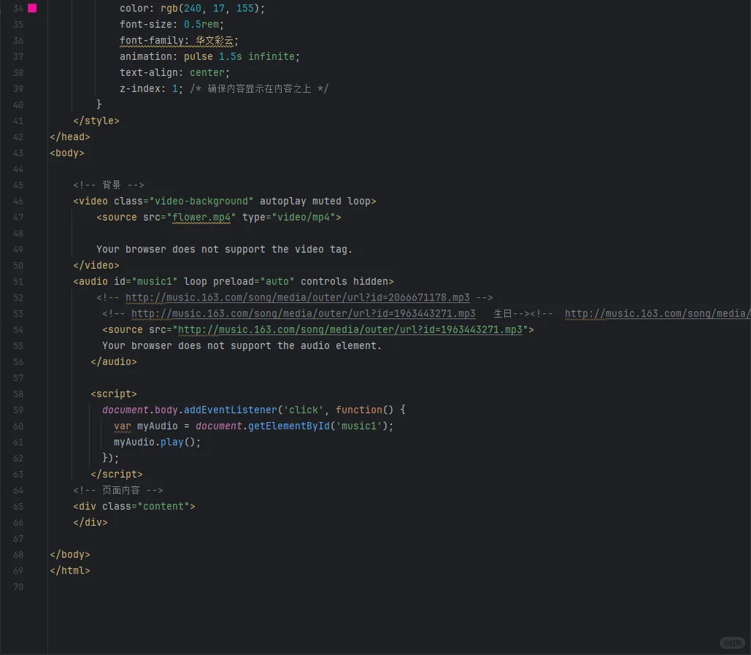Screen dimensions: 751x655
Task: Open the truncated music.163.com URL at line 53 end
Action: (657, 313)
